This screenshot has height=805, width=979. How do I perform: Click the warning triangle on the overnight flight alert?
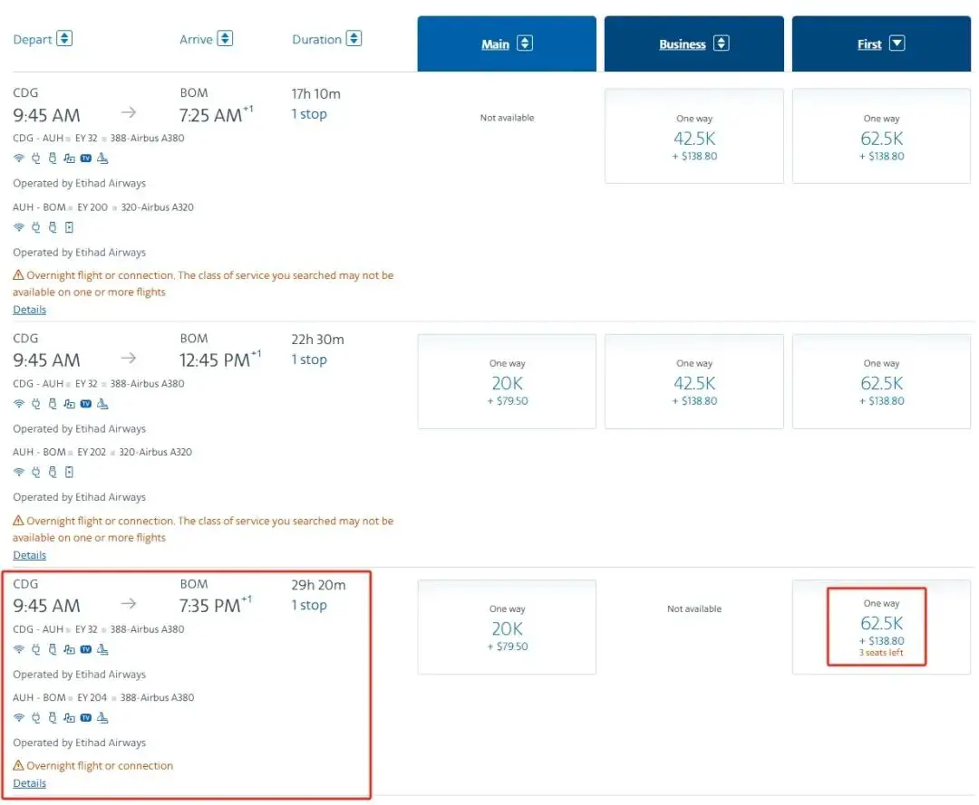17,274
